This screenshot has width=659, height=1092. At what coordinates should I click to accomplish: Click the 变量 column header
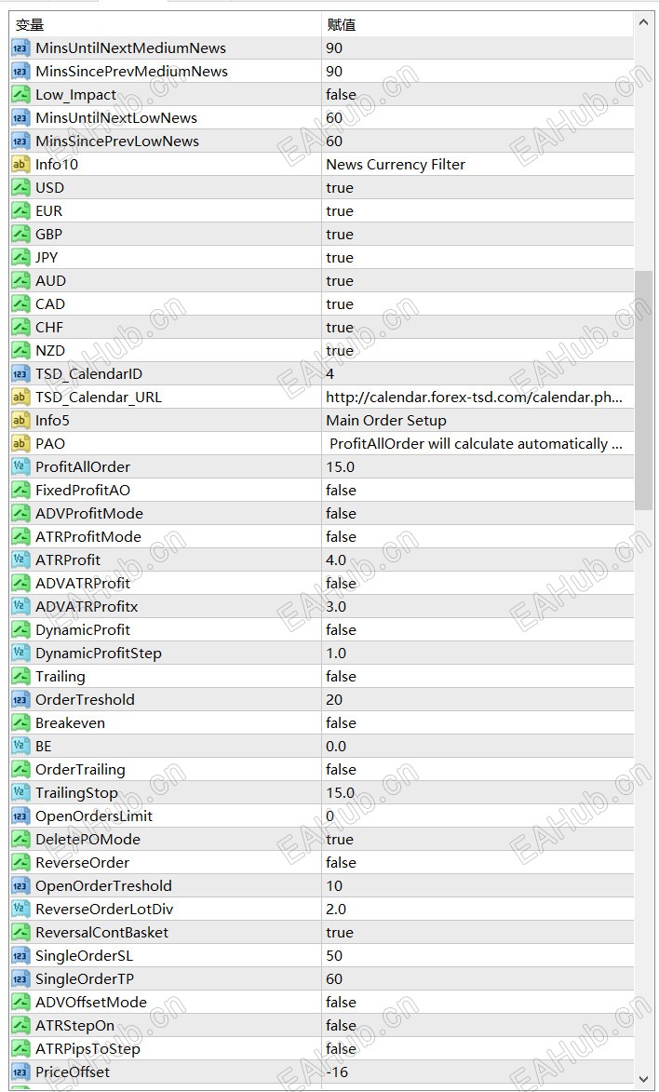(30, 24)
